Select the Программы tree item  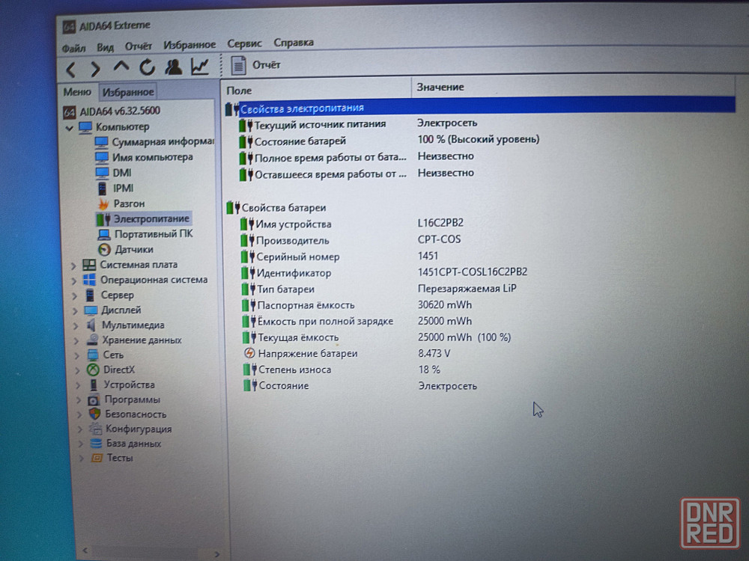click(x=132, y=399)
